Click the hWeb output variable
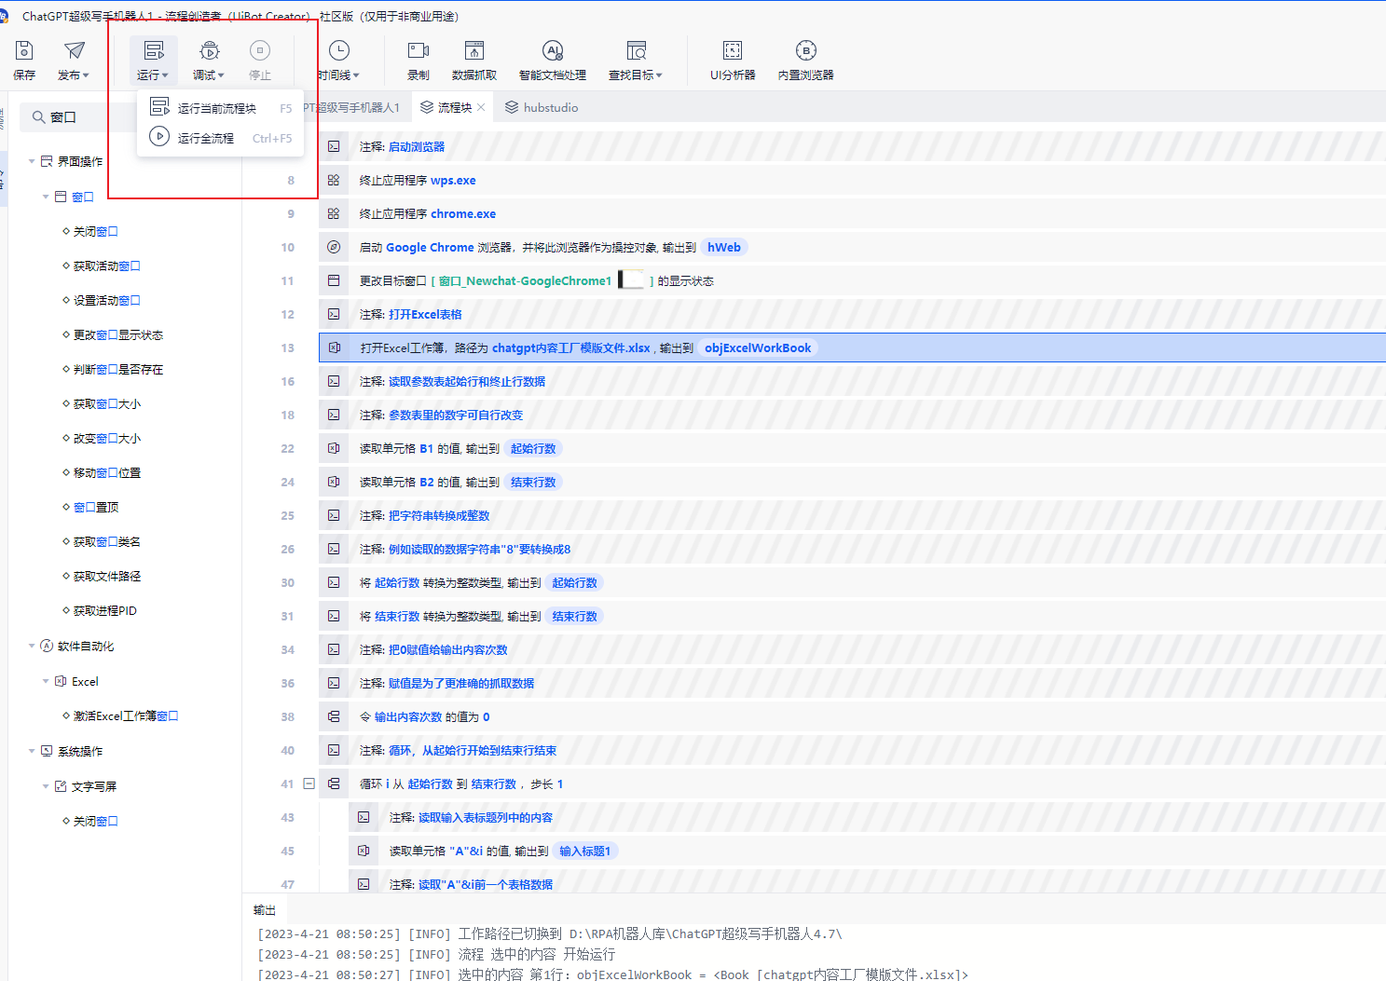The width and height of the screenshot is (1386, 981). pos(724,248)
